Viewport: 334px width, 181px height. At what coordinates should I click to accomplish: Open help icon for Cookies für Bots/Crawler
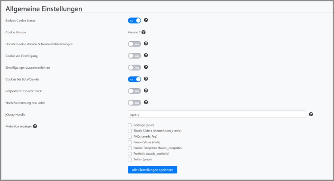pos(146,79)
